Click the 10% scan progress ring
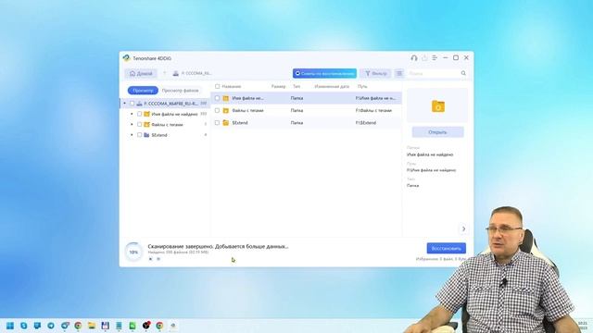Image resolution: width=593 pixels, height=333 pixels. (x=133, y=252)
